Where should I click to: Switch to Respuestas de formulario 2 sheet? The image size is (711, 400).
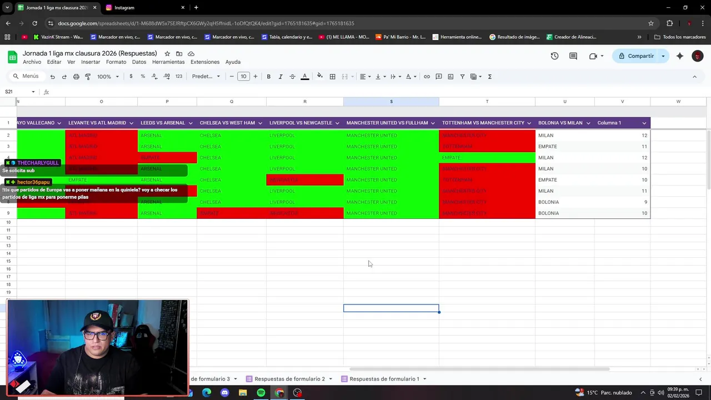coord(289,379)
